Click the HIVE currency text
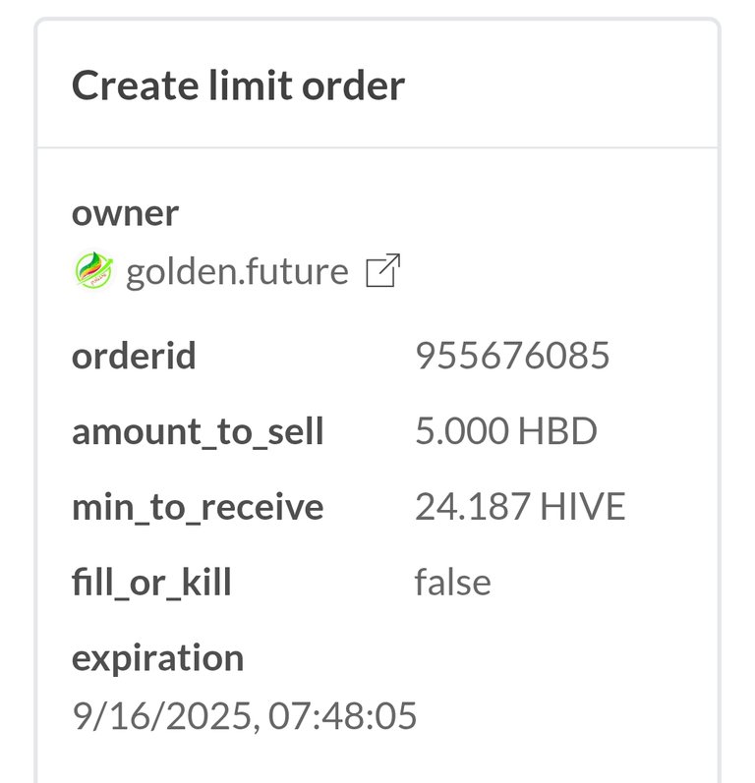755x783 pixels. (583, 506)
